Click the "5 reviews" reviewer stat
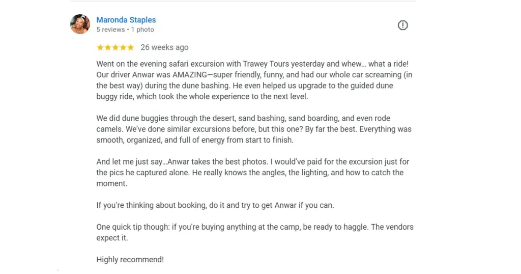The width and height of the screenshot is (521, 274). click(110, 30)
